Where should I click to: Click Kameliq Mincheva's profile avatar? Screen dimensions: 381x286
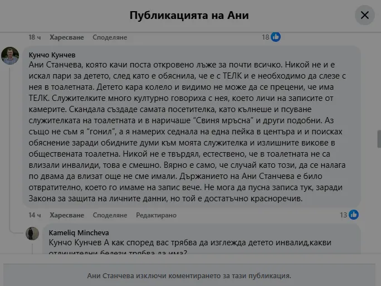click(33, 234)
